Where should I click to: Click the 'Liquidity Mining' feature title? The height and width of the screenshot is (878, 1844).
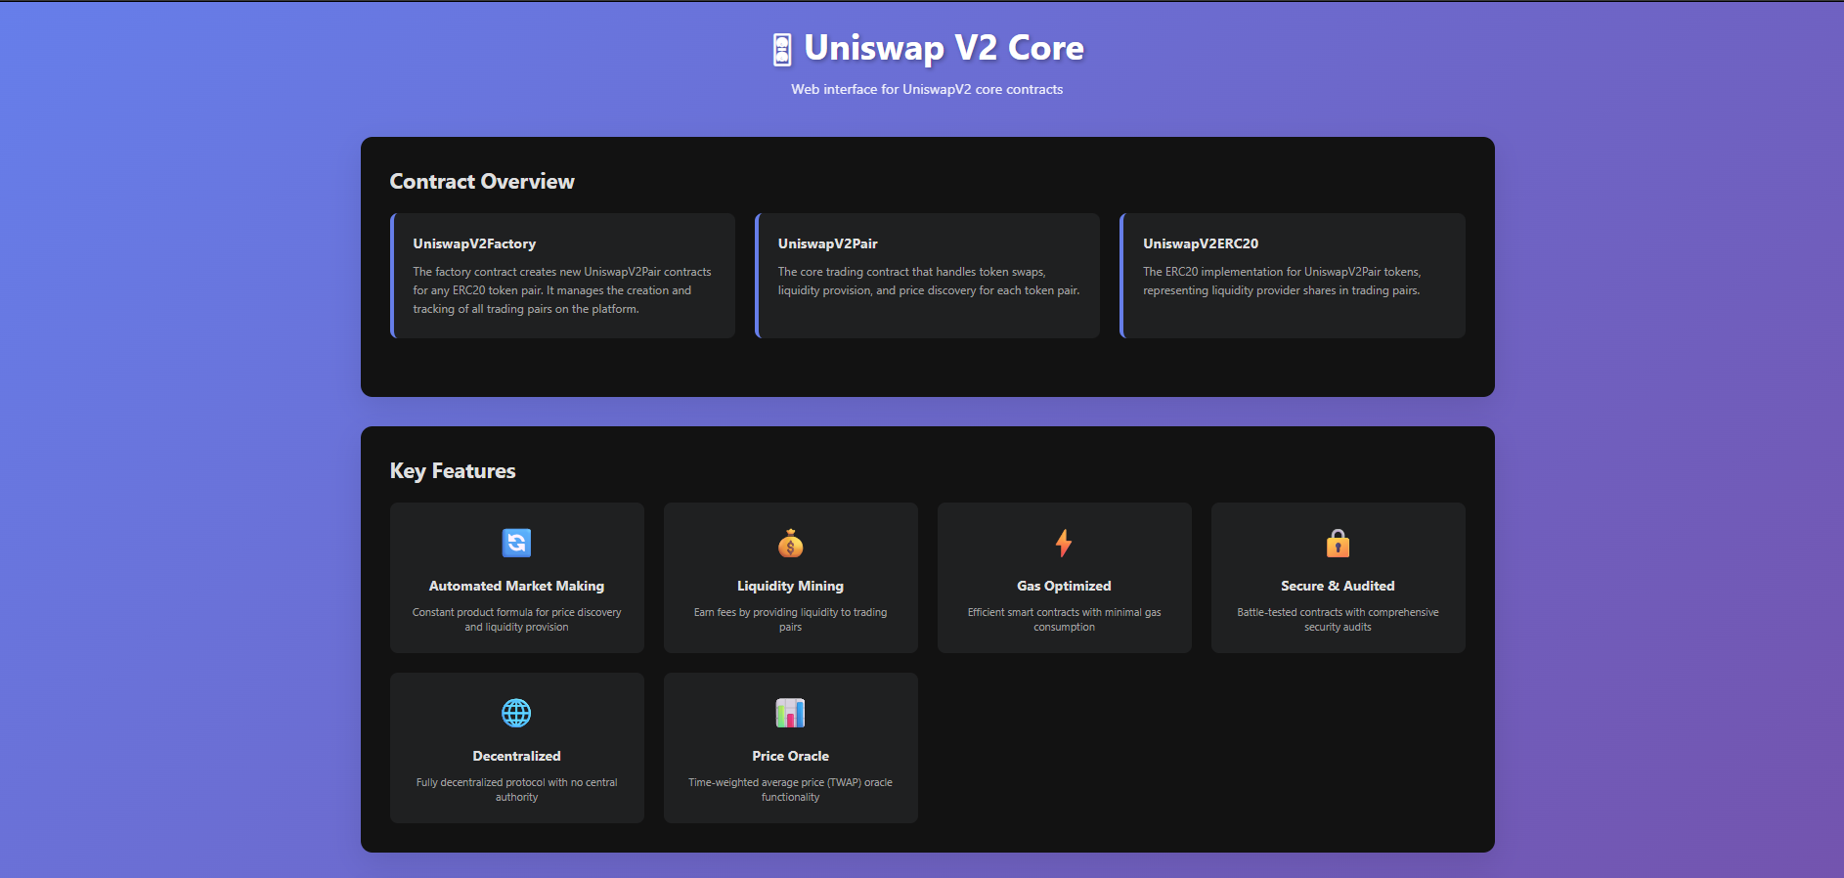click(790, 586)
